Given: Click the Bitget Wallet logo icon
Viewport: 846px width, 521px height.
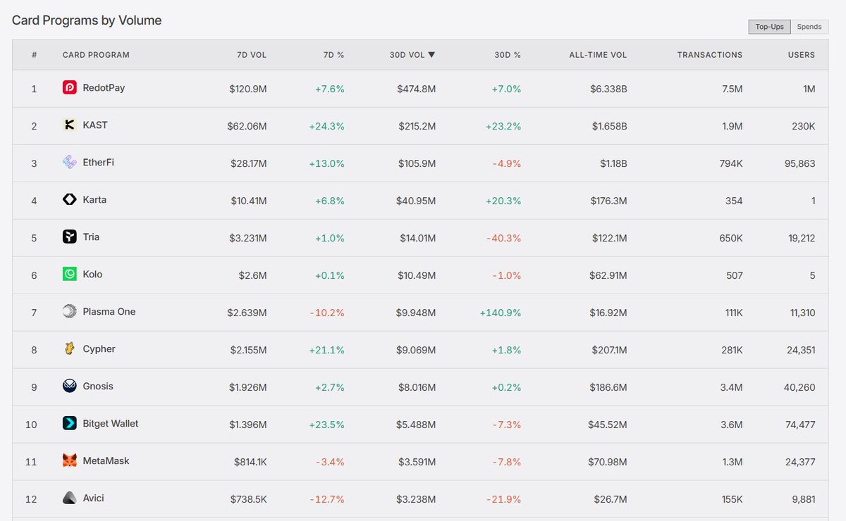Looking at the screenshot, I should point(69,424).
